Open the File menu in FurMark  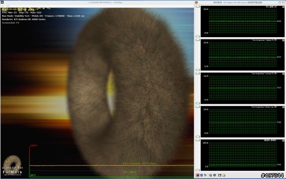3,6
